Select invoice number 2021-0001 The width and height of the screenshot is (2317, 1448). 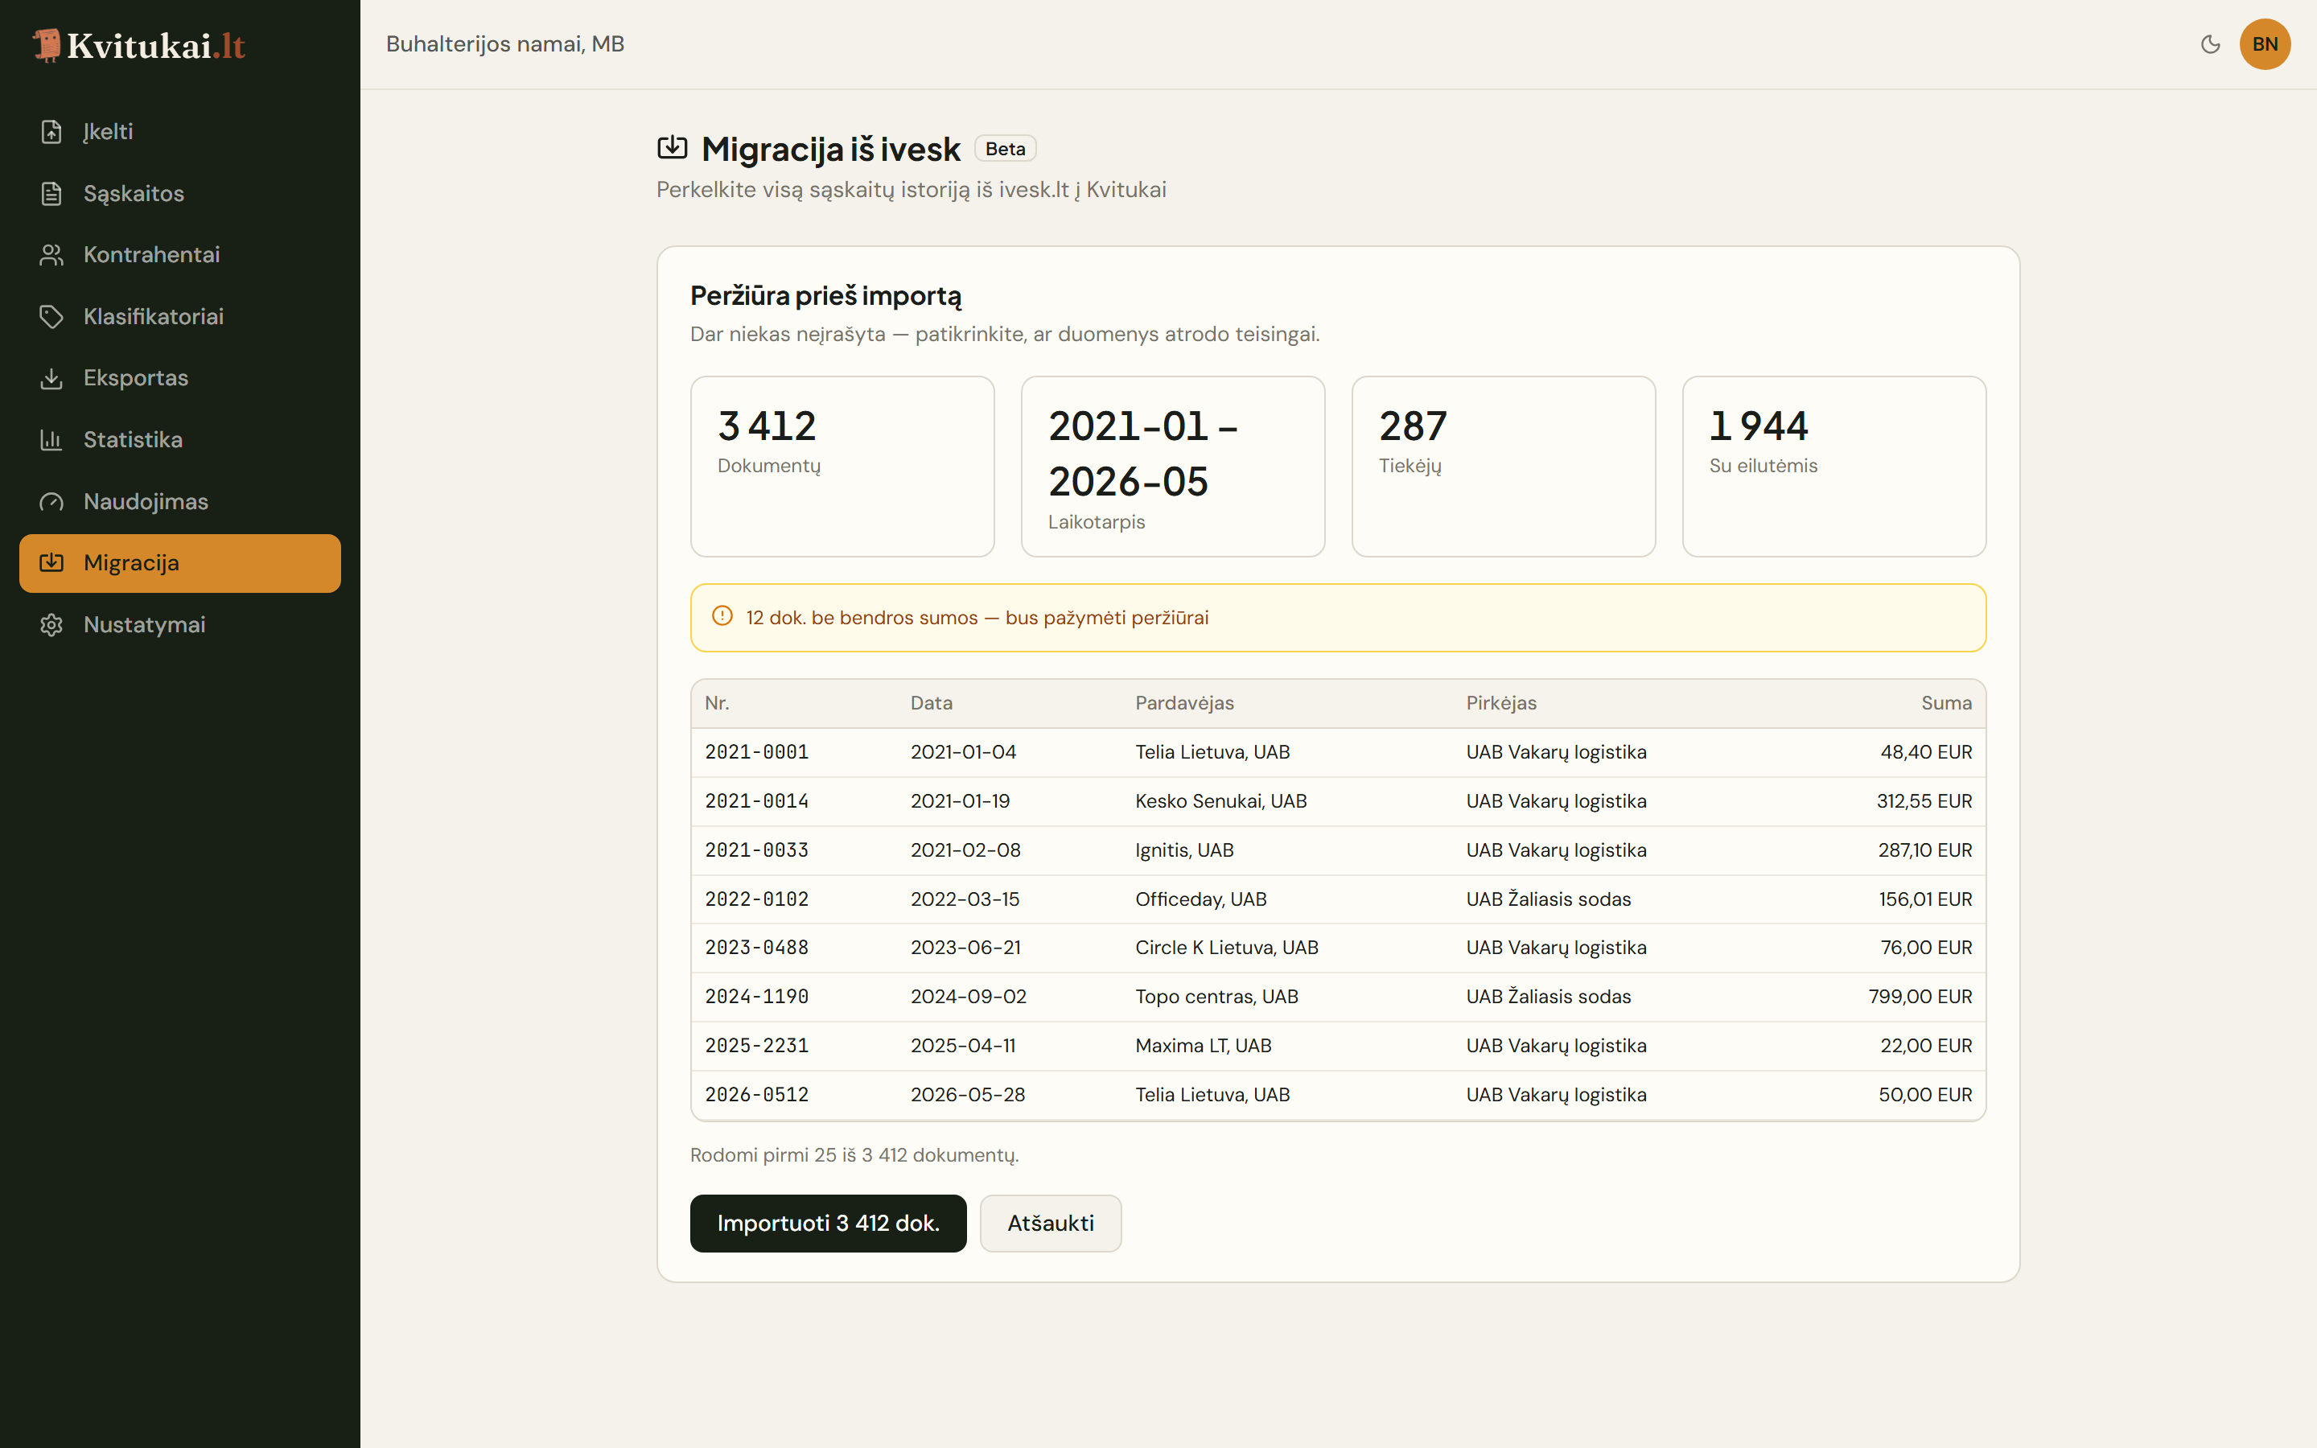click(x=756, y=752)
